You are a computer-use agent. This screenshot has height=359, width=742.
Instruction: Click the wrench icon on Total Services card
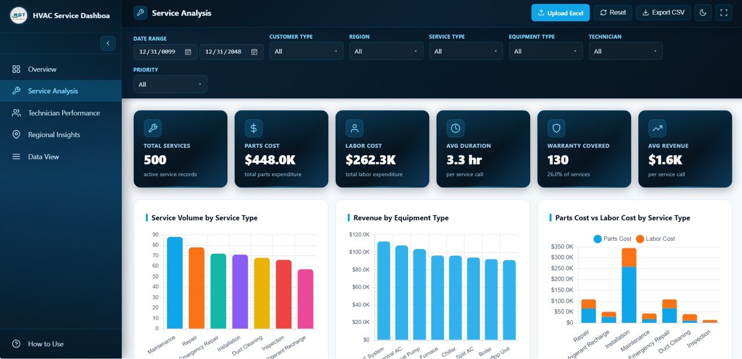[x=152, y=128]
